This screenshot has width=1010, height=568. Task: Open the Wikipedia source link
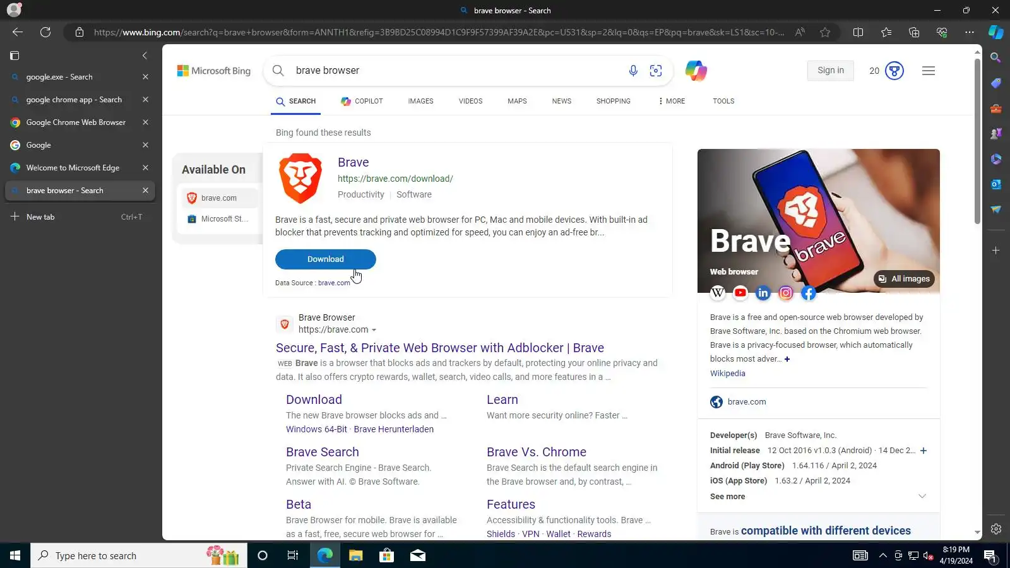pyautogui.click(x=728, y=374)
